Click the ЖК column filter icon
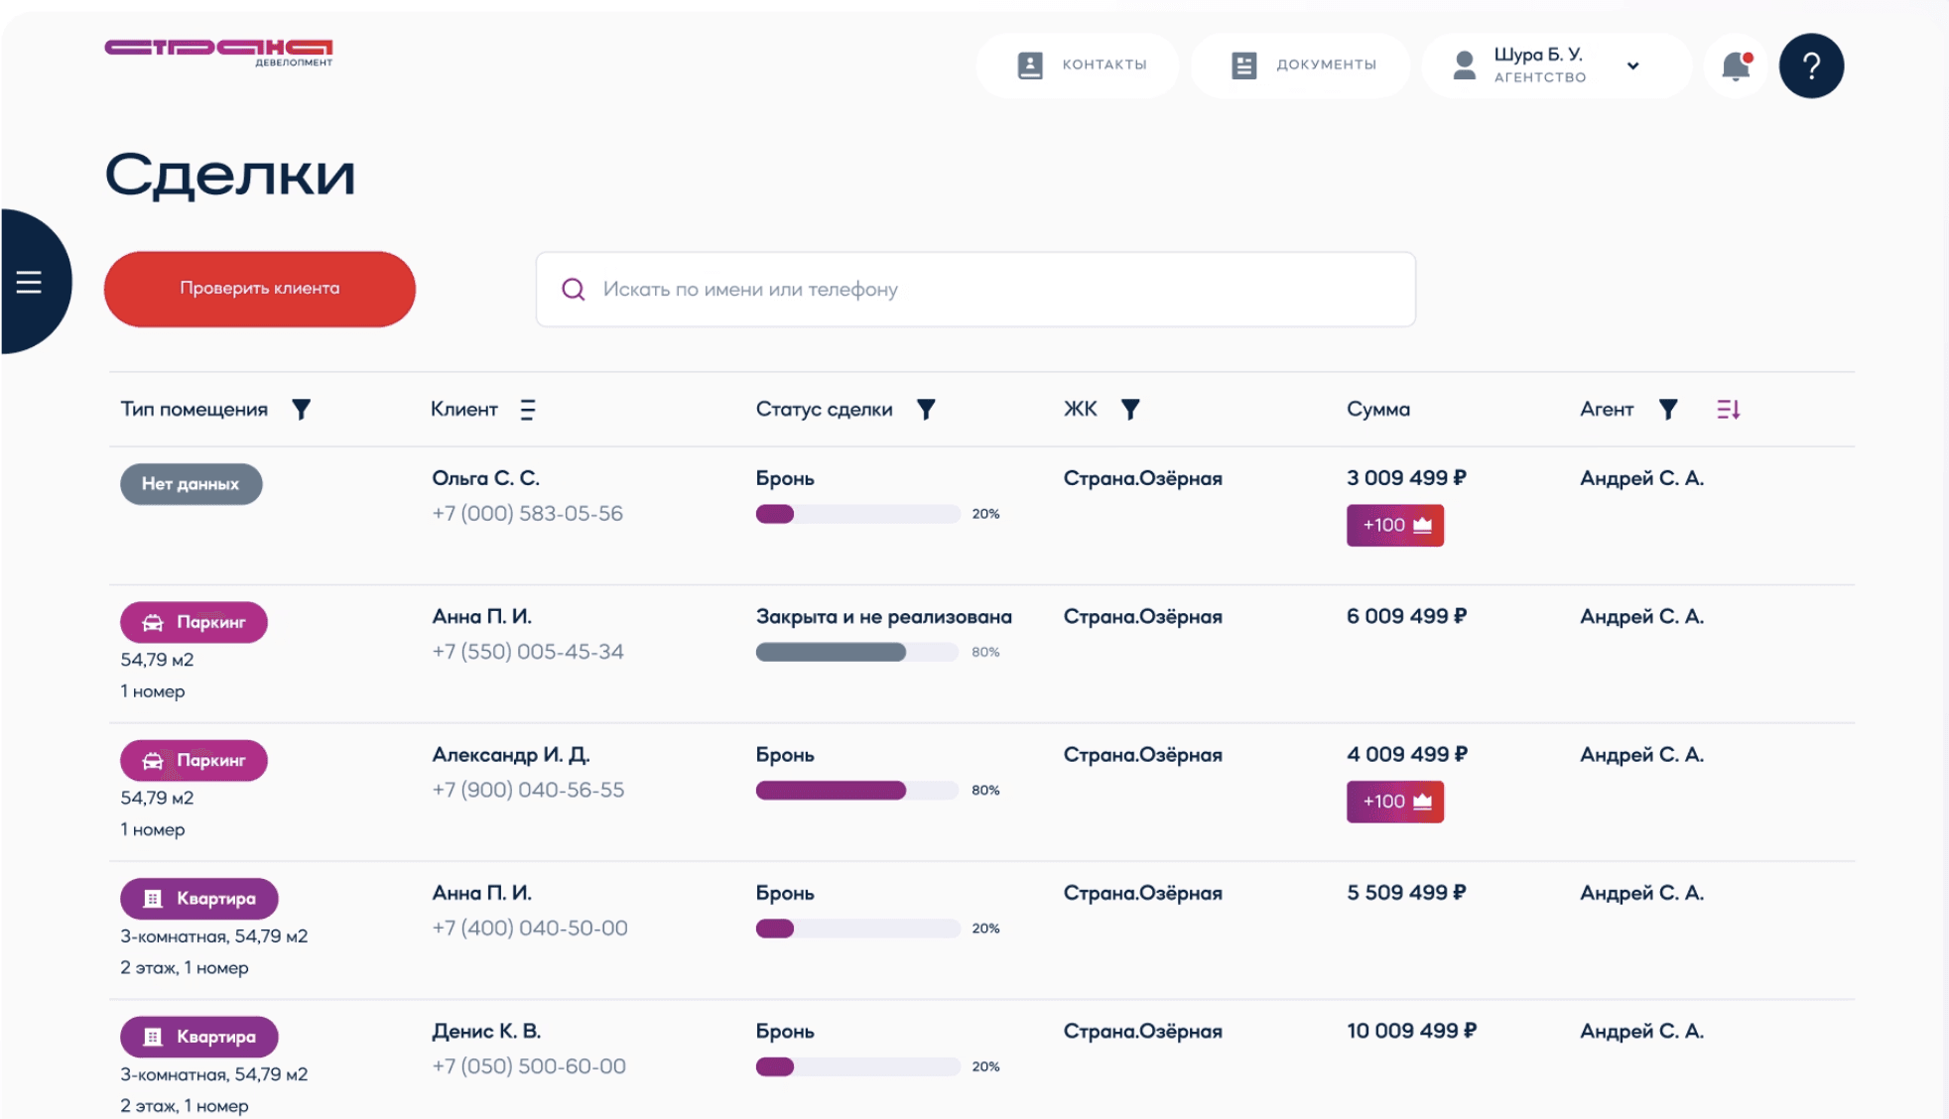Image resolution: width=1949 pixels, height=1119 pixels. [x=1130, y=410]
